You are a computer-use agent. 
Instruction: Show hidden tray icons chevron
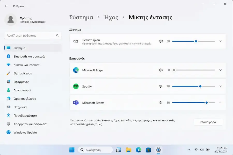click(x=189, y=150)
